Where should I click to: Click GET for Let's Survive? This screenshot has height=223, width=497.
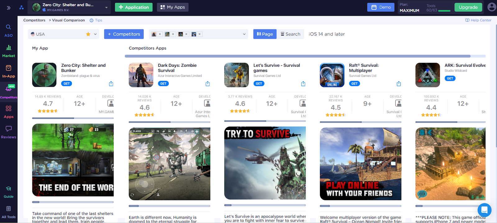259,84
